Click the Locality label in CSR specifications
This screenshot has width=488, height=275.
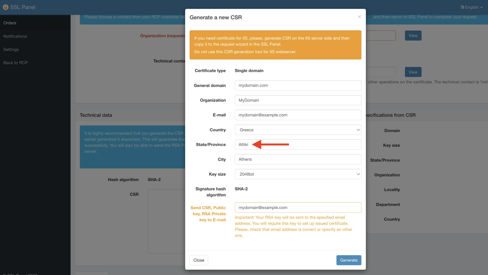click(x=392, y=190)
